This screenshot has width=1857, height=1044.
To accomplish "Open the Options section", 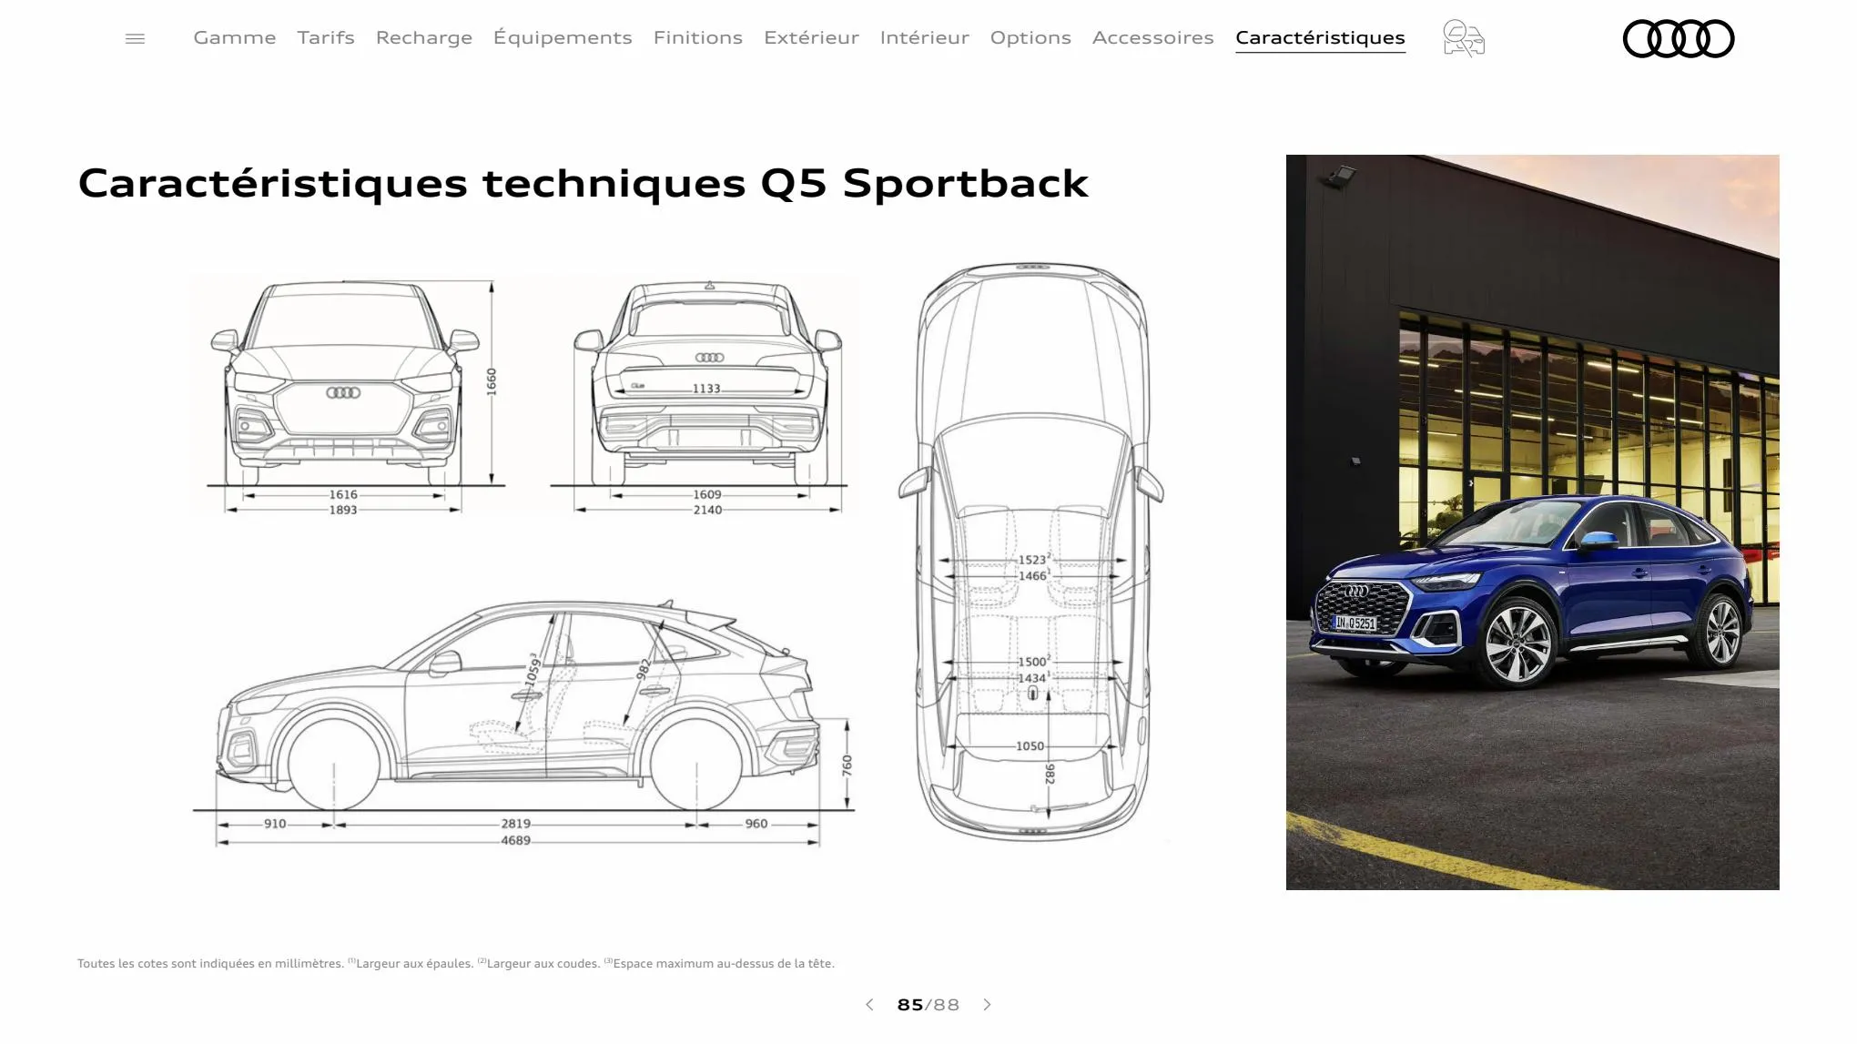I will (x=1030, y=38).
